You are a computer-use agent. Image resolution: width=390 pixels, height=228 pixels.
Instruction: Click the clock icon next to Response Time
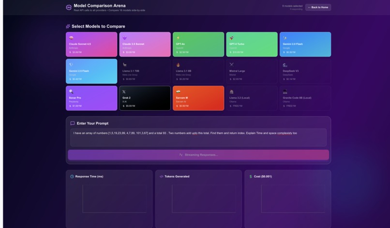(x=72, y=177)
